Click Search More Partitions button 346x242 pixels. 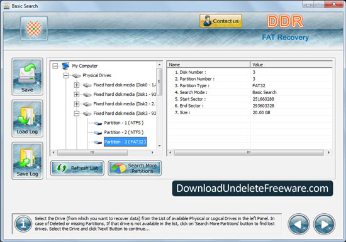(x=135, y=168)
